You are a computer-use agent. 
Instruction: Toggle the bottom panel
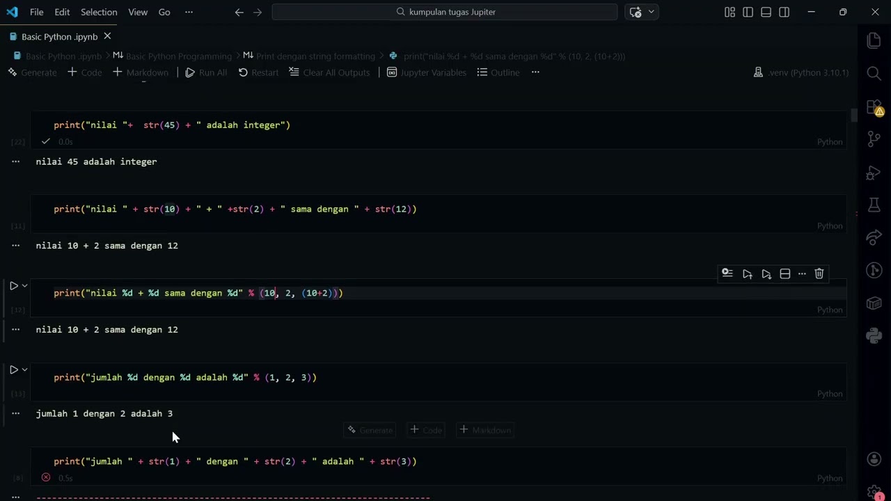pos(766,12)
